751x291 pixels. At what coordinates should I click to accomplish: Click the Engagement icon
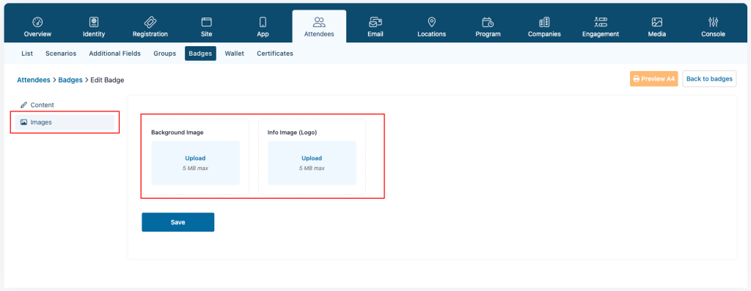(x=601, y=22)
